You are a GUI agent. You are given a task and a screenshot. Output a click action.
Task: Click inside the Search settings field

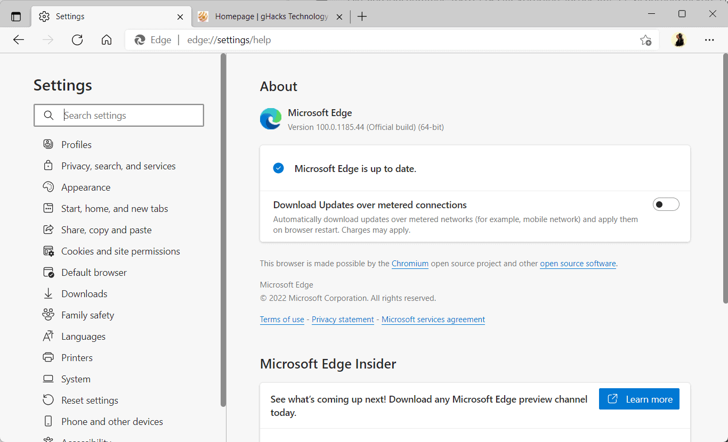[x=118, y=115]
